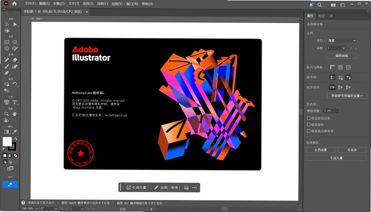Image resolution: width=371 pixels, height=212 pixels.
Task: Enable 缩放圆角 checkbox
Action: tap(309, 125)
